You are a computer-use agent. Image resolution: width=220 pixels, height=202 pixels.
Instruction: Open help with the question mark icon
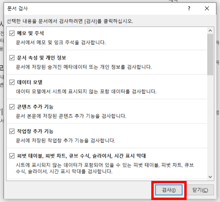[189, 9]
